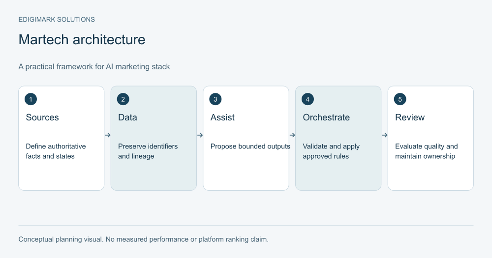
Task: Click the arrow between Assist and Orchestrate
Action: point(292,135)
